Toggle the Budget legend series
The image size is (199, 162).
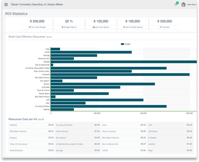127,44
